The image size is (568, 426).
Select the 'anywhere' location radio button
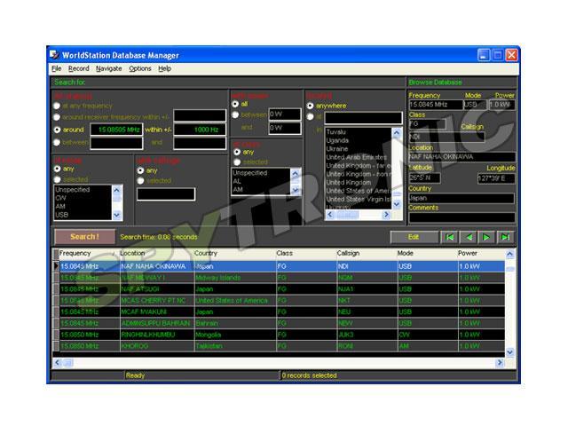tap(311, 106)
